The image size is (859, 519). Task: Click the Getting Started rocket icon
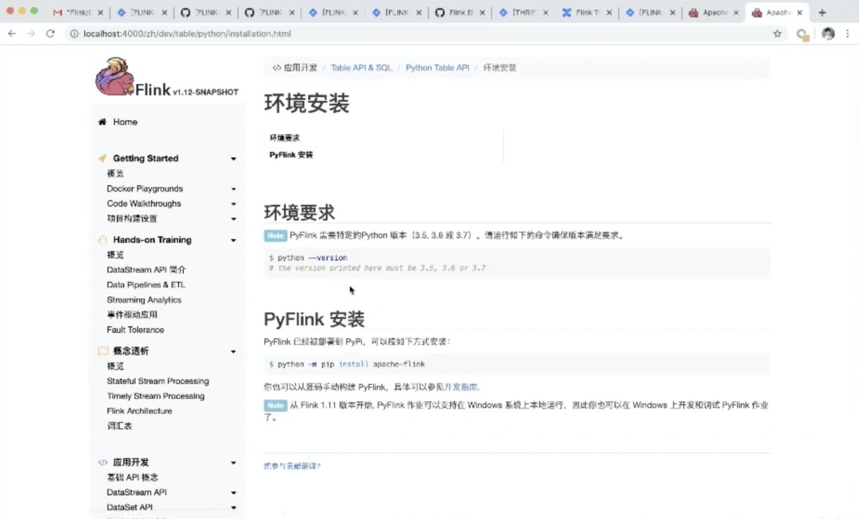coord(102,158)
